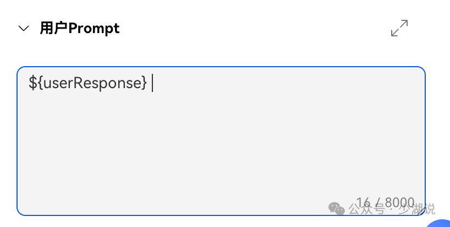Click the dollar sign starting the variable
This screenshot has width=450, height=227.
[x=32, y=83]
